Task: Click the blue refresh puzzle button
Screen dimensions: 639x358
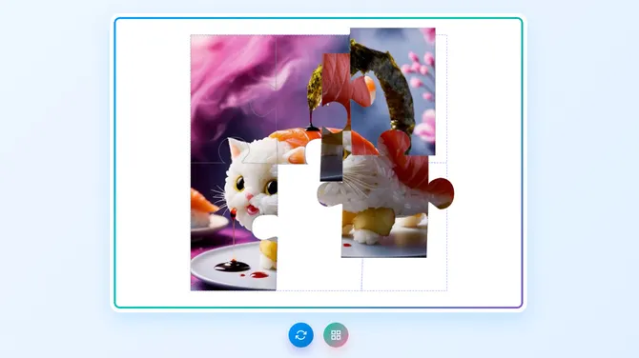Action: click(300, 335)
